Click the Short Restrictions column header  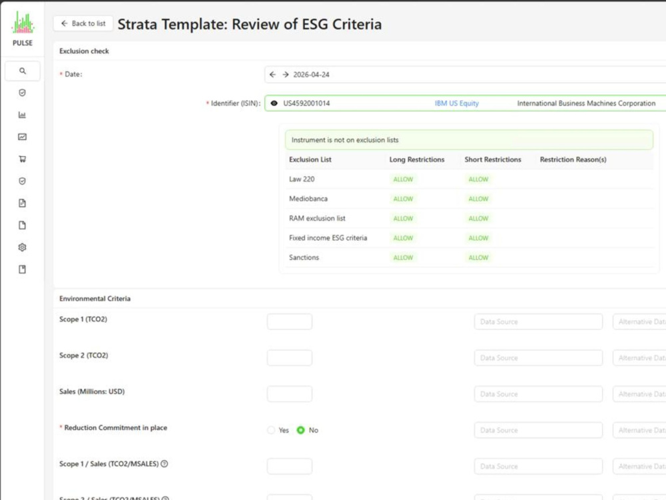tap(493, 159)
